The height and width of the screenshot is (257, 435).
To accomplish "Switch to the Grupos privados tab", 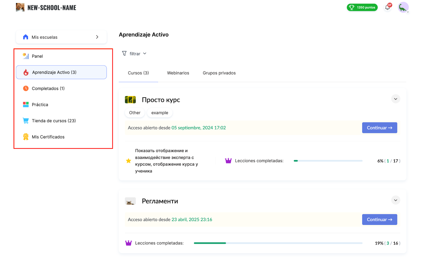I will click(219, 73).
